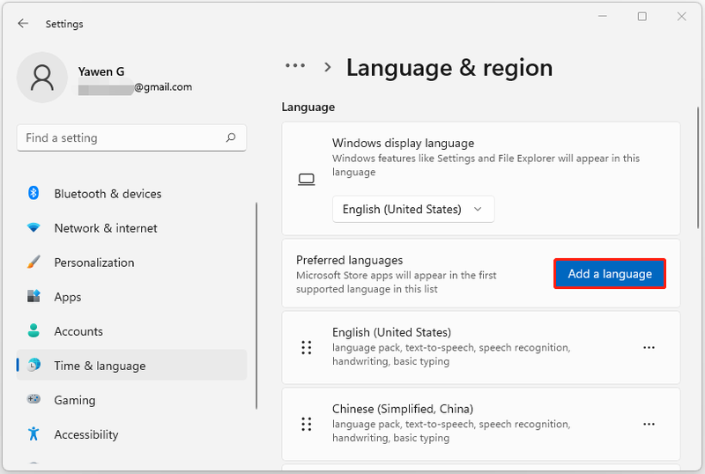This screenshot has width=705, height=474.
Task: Click the Add a language button
Action: pos(610,273)
